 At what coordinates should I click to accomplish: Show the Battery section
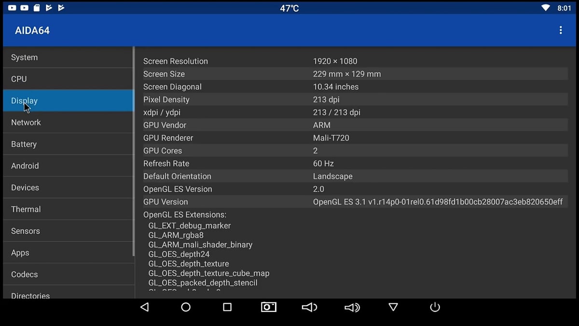pos(68,144)
